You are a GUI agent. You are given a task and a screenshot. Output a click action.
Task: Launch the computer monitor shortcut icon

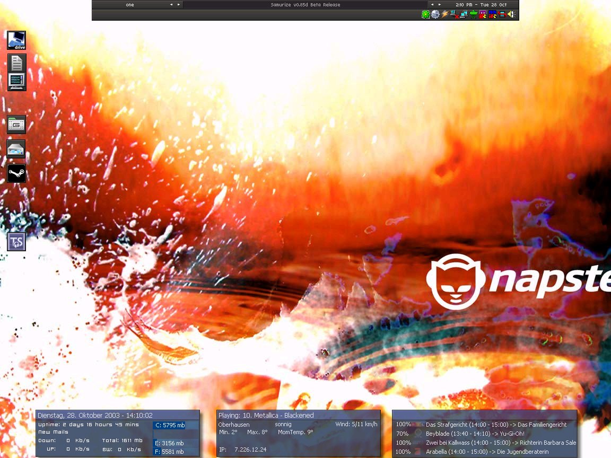point(17,82)
